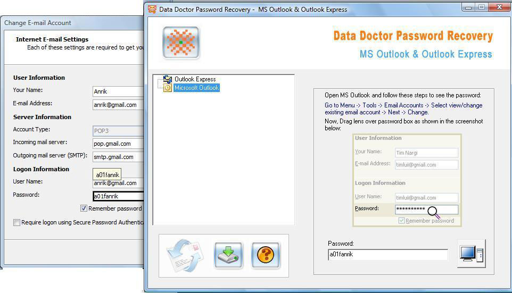Click the example screenshot with magnifier lens
The height and width of the screenshot is (293, 512).
coord(407,180)
